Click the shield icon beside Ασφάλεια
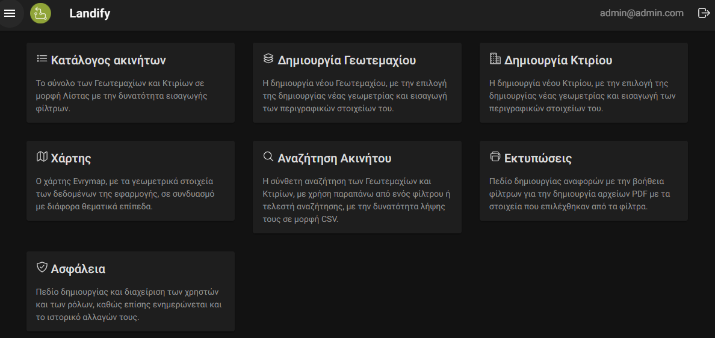This screenshot has height=338, width=715. (x=42, y=268)
